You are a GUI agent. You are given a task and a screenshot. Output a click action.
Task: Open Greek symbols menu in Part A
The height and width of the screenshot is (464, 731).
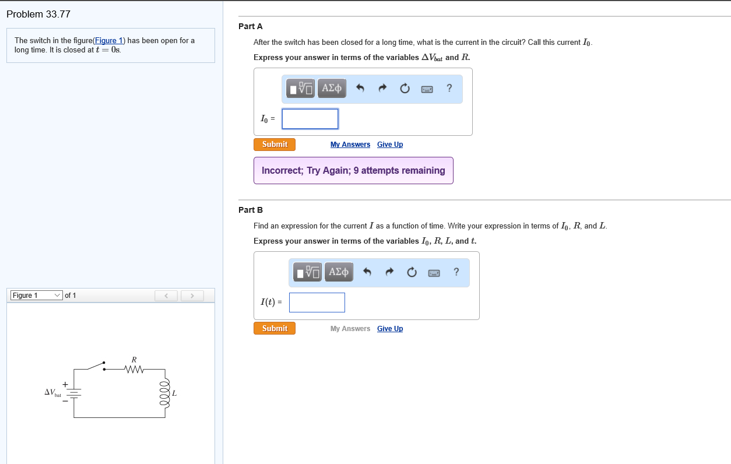pos(332,89)
